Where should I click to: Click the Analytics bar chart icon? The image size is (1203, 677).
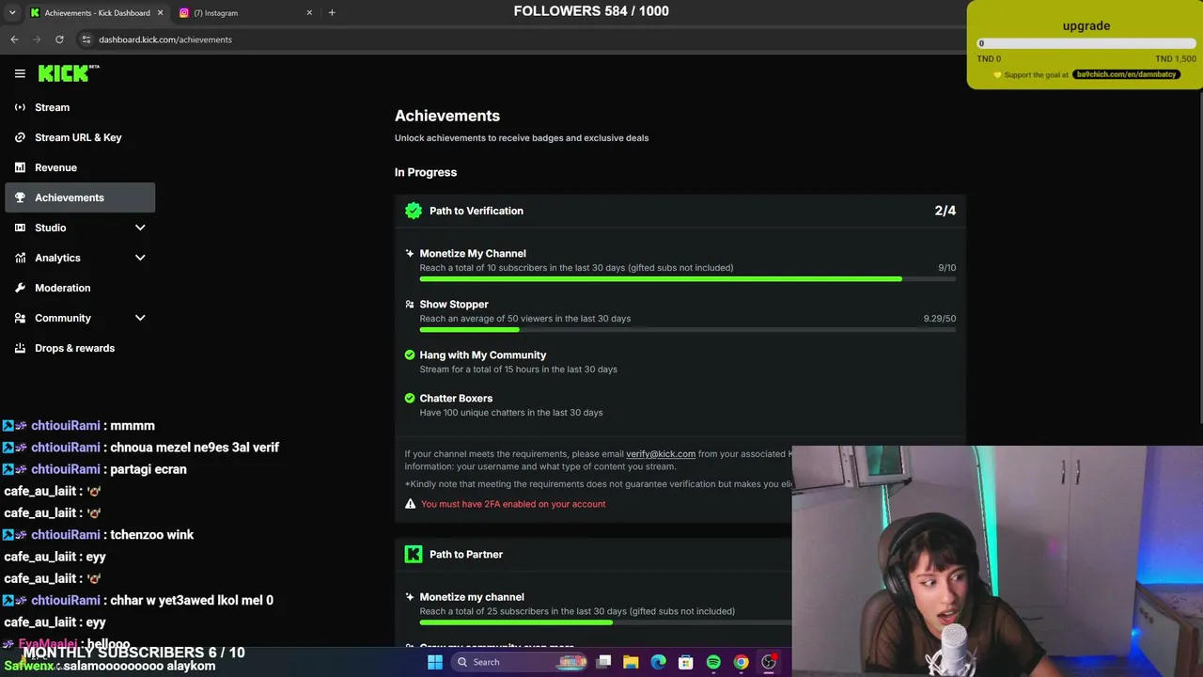[x=20, y=258]
